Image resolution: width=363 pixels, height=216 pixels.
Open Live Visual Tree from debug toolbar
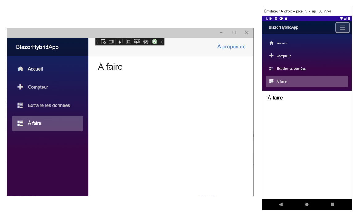tap(103, 42)
